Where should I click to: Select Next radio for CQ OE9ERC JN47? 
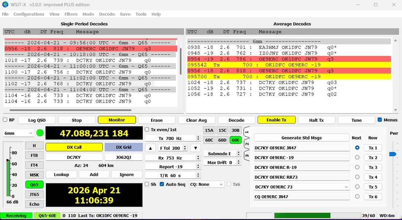click(x=357, y=196)
